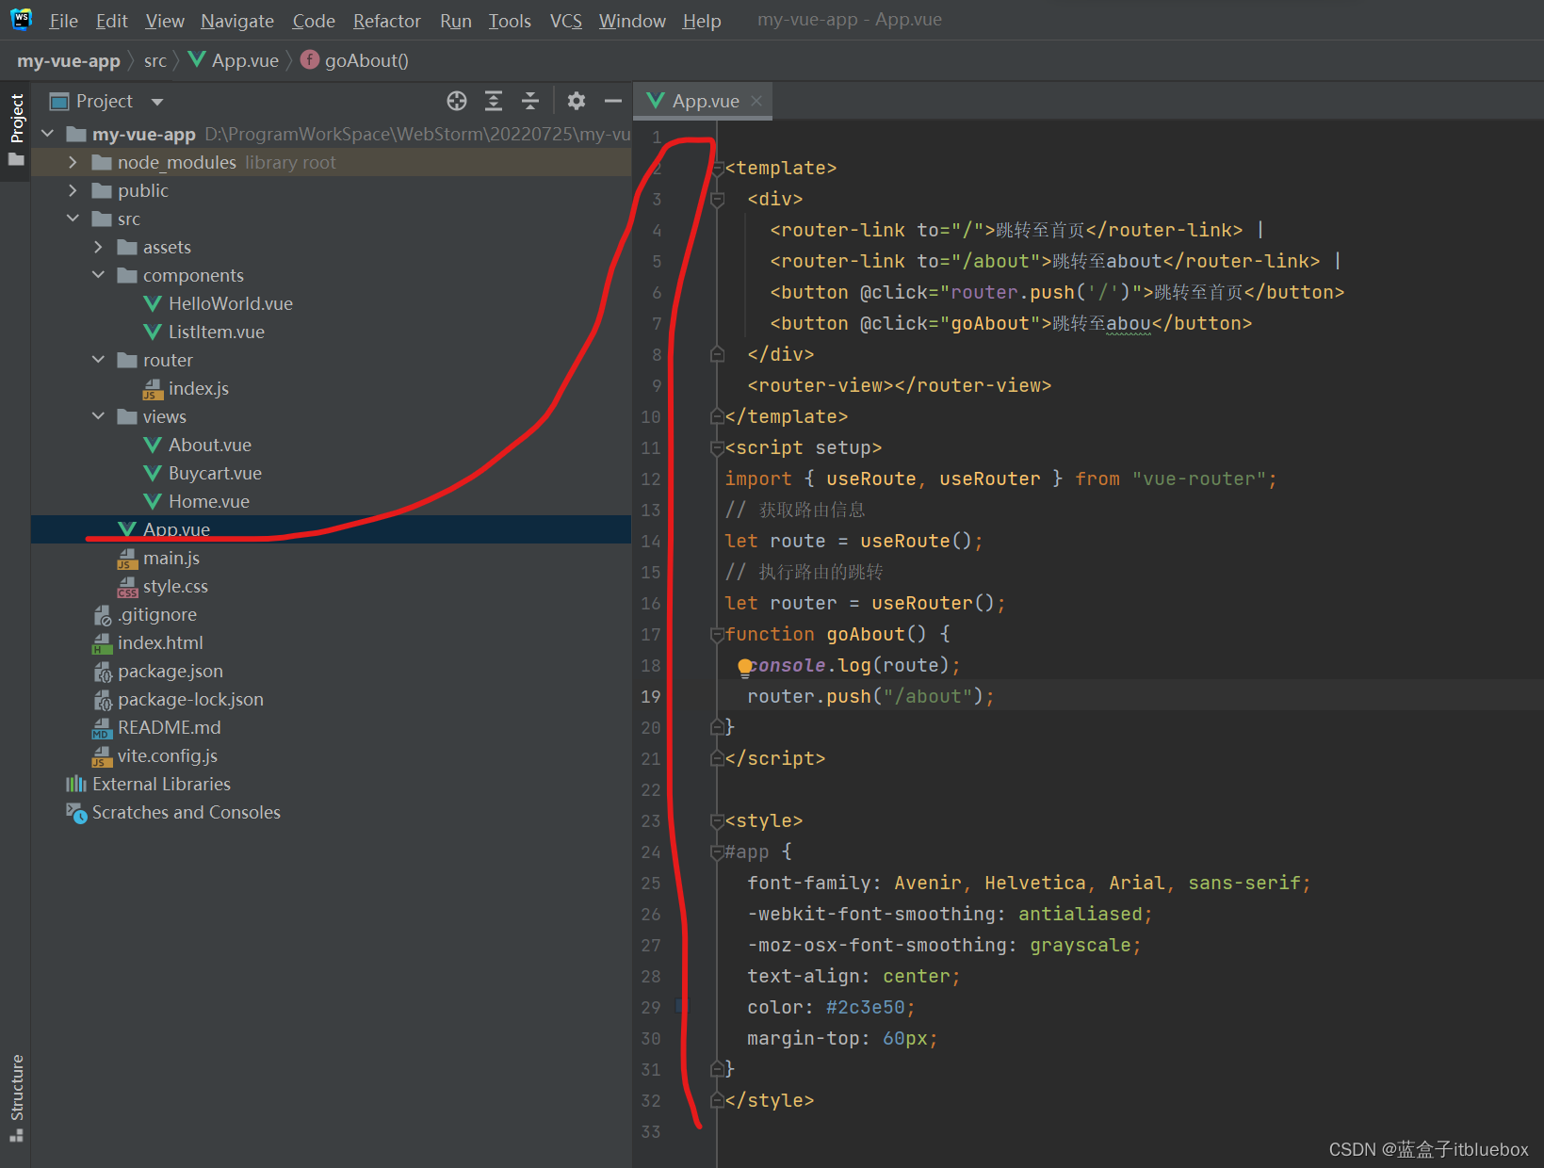
Task: Collapse the router folder
Action: (x=99, y=360)
